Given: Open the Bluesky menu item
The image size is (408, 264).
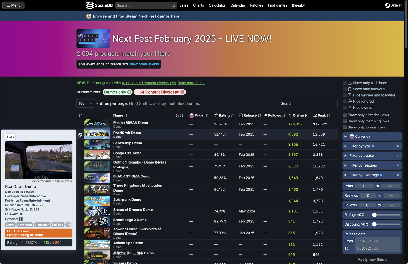Looking at the screenshot, I should point(298,5).
